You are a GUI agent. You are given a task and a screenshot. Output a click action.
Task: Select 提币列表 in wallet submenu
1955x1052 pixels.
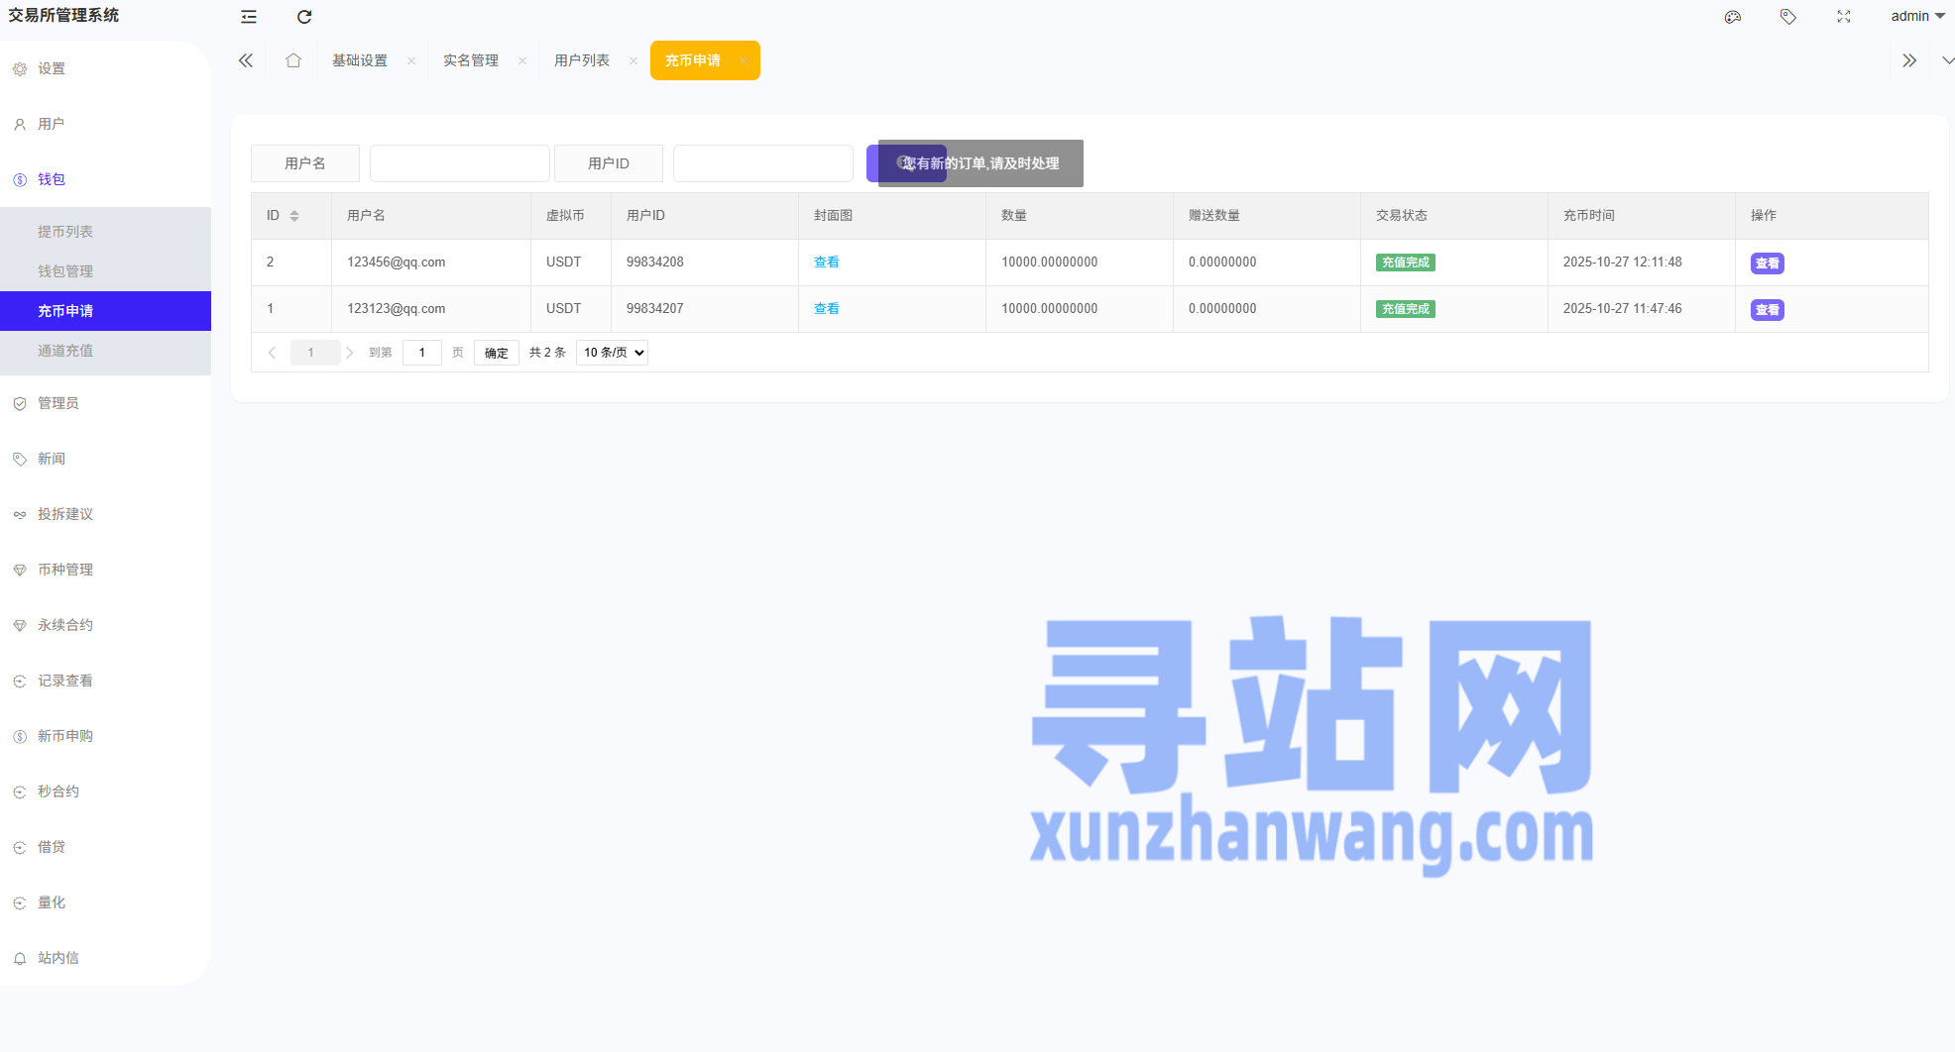click(65, 232)
